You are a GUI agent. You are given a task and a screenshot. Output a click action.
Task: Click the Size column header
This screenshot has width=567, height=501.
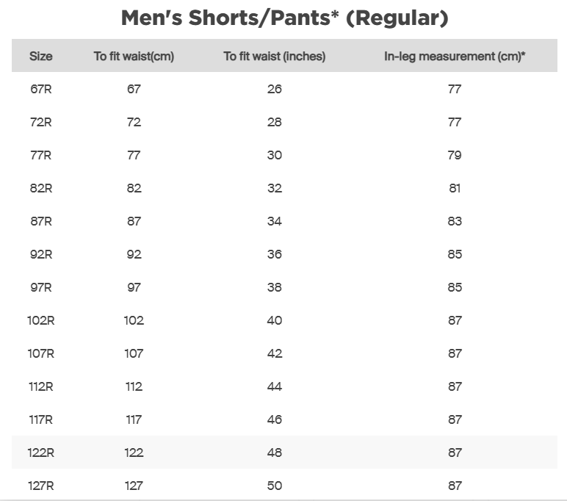coord(41,57)
